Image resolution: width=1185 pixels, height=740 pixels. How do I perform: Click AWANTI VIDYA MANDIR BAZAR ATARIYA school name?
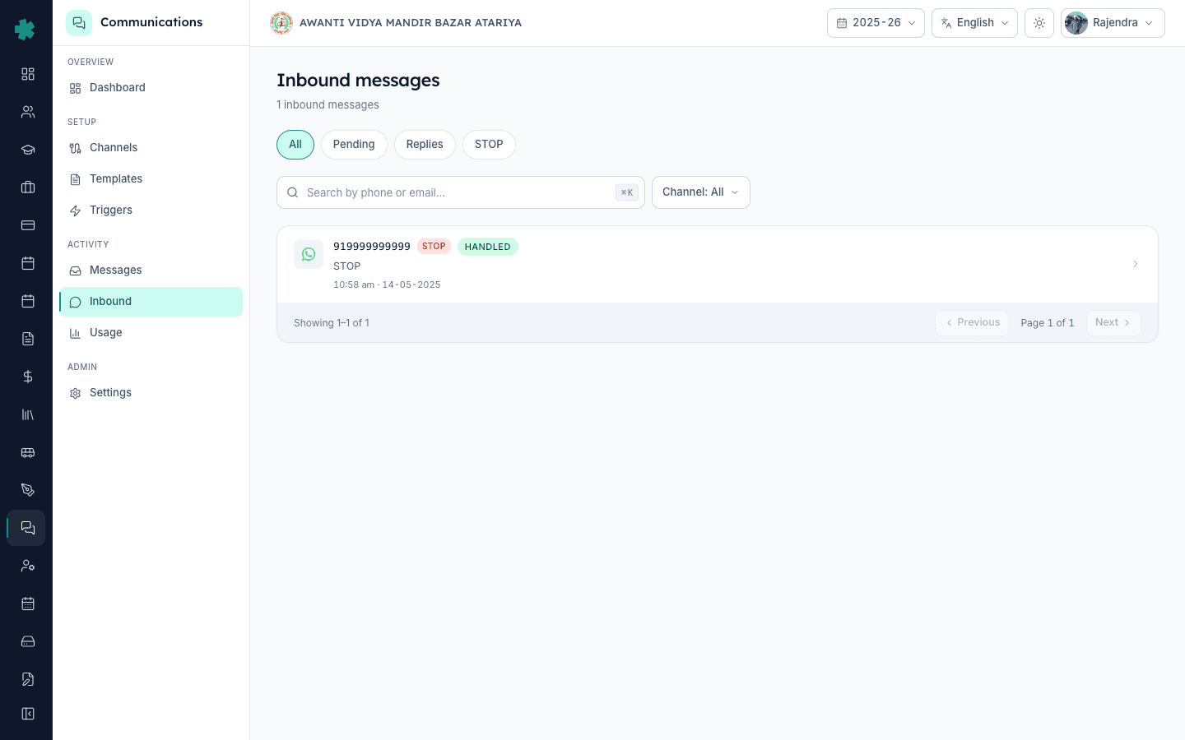[411, 23]
